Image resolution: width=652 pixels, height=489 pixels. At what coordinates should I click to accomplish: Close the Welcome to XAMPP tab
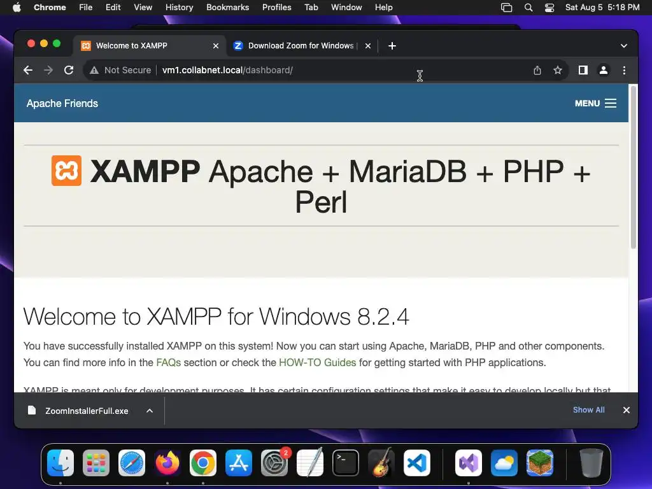pyautogui.click(x=216, y=46)
